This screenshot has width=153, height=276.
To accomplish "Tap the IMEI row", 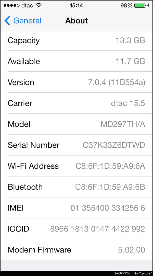I will coord(76,208).
